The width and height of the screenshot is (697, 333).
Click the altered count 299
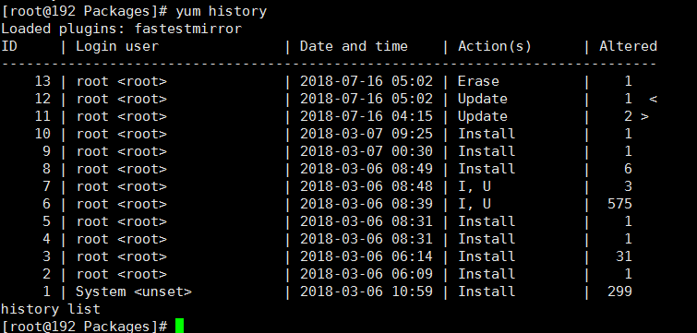point(619,291)
